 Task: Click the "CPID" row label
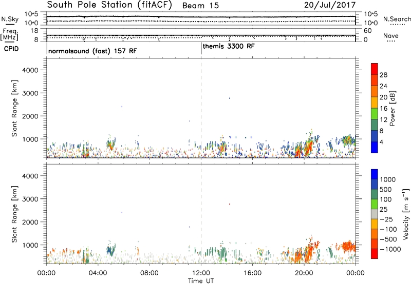click(11, 49)
